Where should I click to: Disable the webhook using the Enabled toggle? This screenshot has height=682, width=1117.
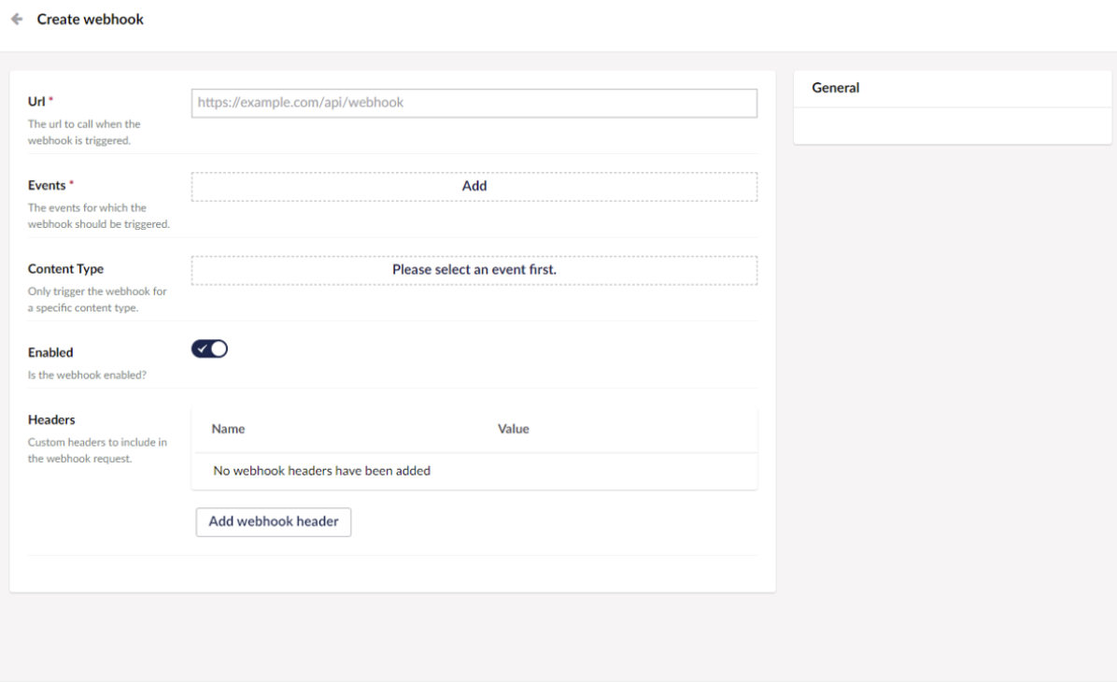(x=209, y=348)
